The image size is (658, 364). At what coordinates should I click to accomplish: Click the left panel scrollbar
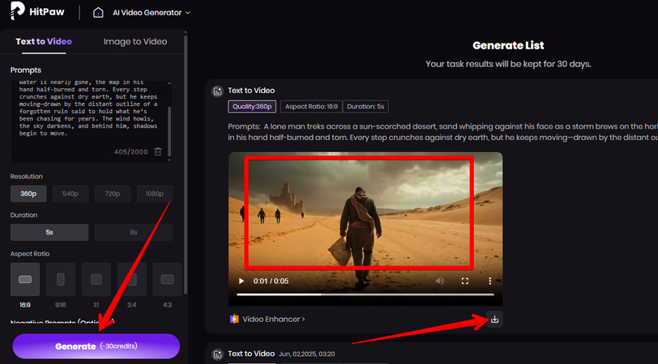(x=186, y=163)
